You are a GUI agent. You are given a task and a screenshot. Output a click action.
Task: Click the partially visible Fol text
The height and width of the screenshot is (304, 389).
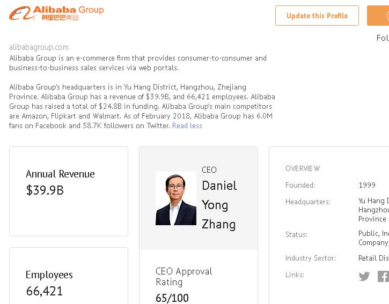click(382, 38)
